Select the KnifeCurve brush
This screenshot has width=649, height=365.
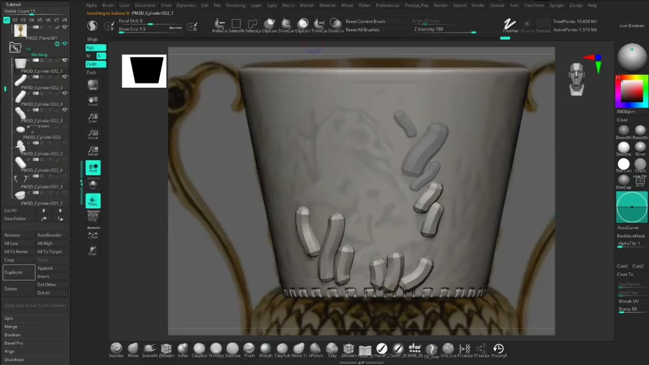pos(220,25)
